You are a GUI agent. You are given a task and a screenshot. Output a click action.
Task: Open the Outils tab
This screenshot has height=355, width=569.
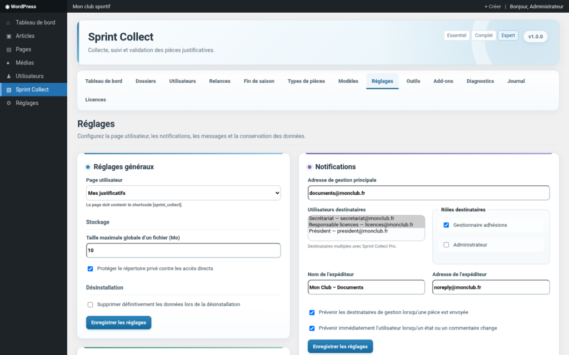pyautogui.click(x=413, y=81)
